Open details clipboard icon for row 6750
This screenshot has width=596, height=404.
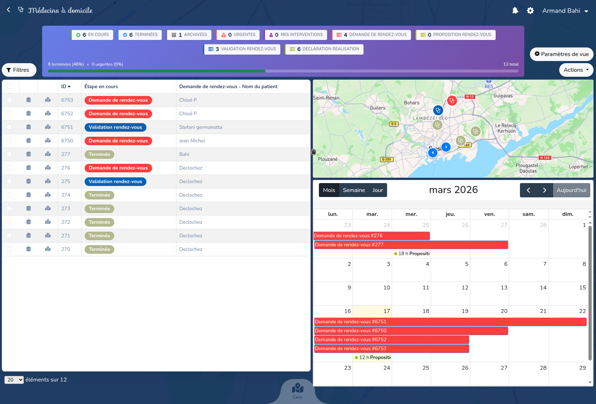[29, 141]
